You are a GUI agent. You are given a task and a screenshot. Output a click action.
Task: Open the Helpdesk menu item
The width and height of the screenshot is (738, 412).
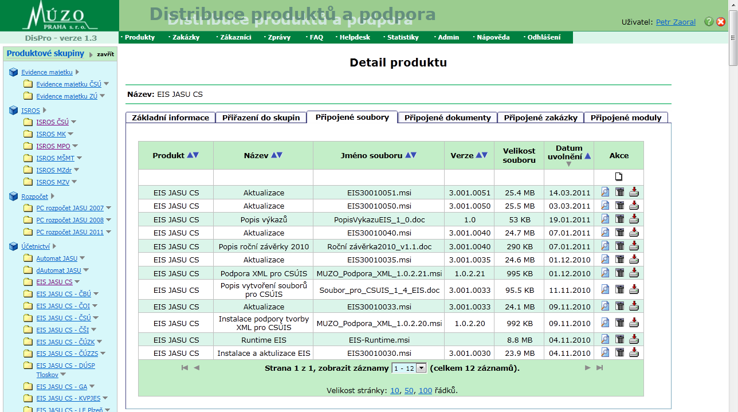coord(355,37)
